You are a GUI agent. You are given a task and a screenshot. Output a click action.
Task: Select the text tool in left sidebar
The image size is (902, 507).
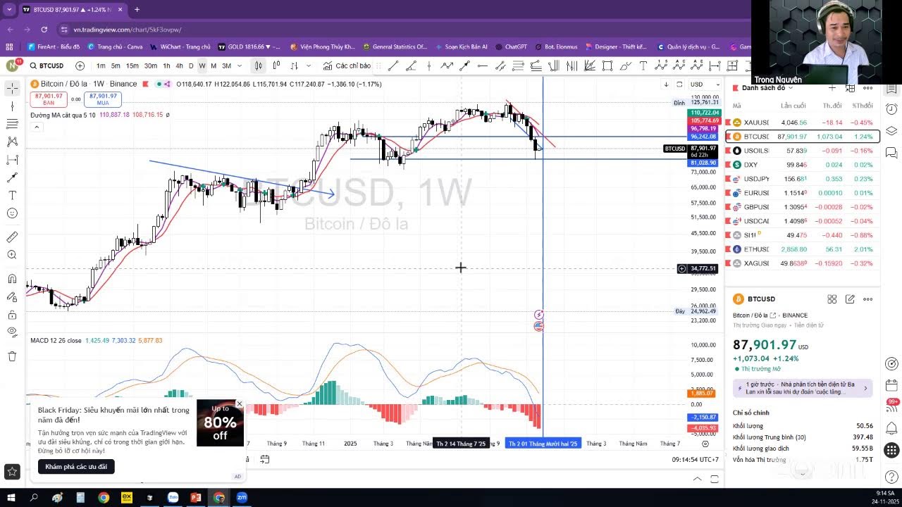(12, 195)
